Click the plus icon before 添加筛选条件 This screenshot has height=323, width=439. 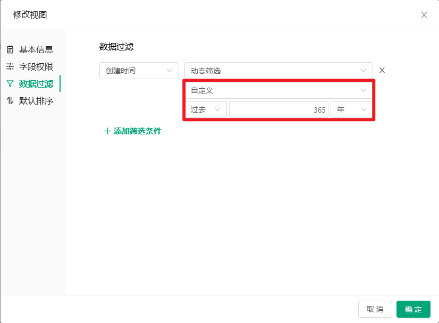click(x=107, y=131)
